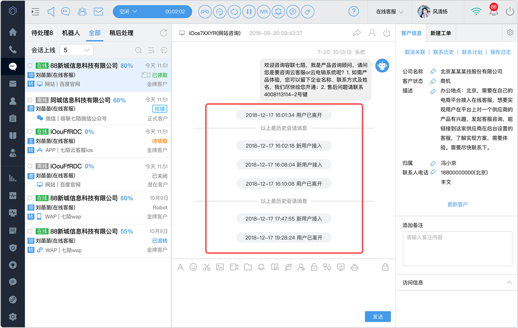Open the 会话上线 limit dropdown showing 5
This screenshot has height=328, width=518.
76,50
